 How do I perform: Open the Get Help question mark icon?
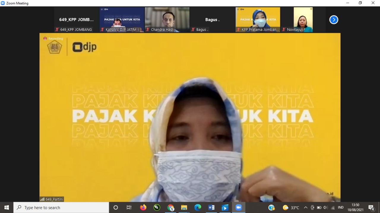pos(271,208)
